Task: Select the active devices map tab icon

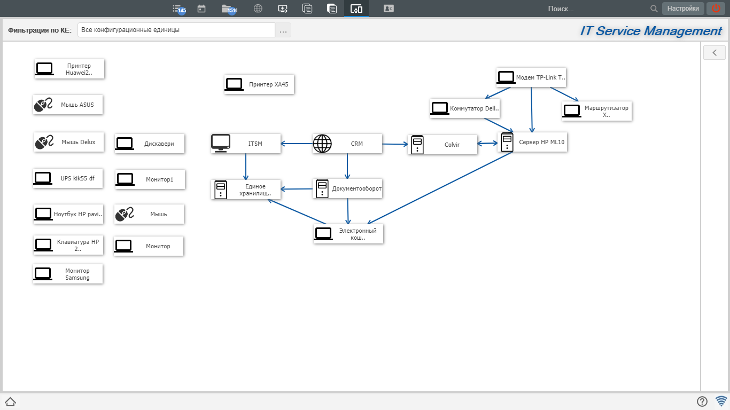Action: (x=356, y=9)
